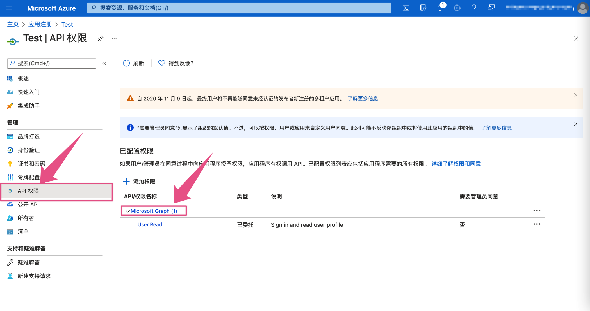
Task: Collapse the left sidebar with double chevron
Action: 104,64
